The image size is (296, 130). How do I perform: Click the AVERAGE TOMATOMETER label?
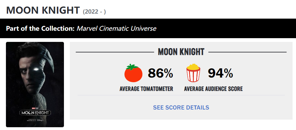[146, 89]
